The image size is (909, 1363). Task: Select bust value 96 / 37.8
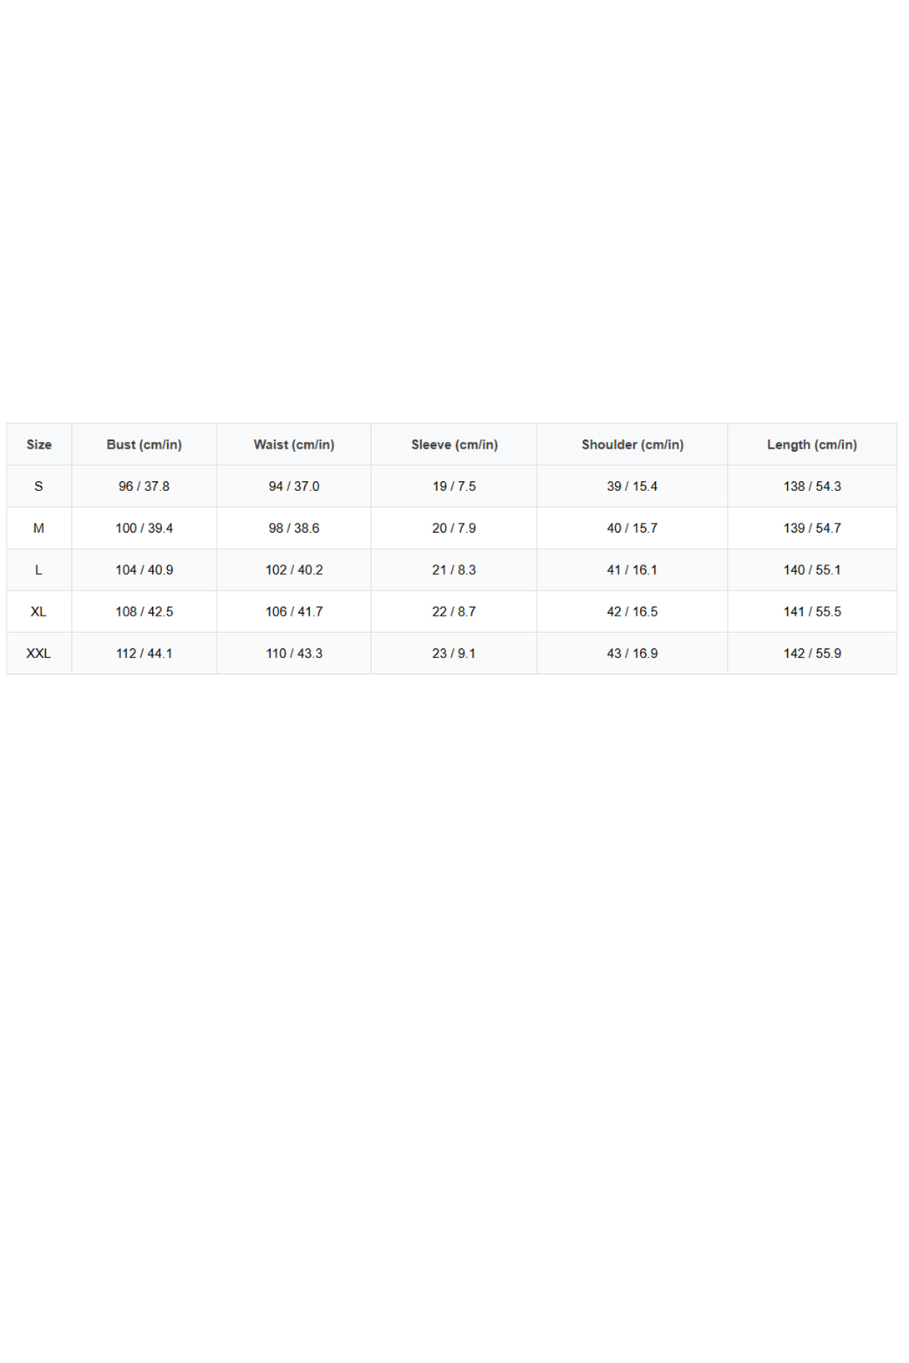coord(145,486)
